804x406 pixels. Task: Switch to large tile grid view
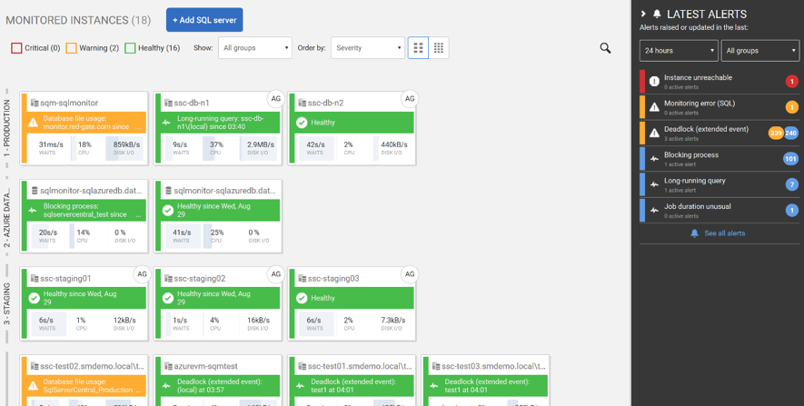(419, 47)
